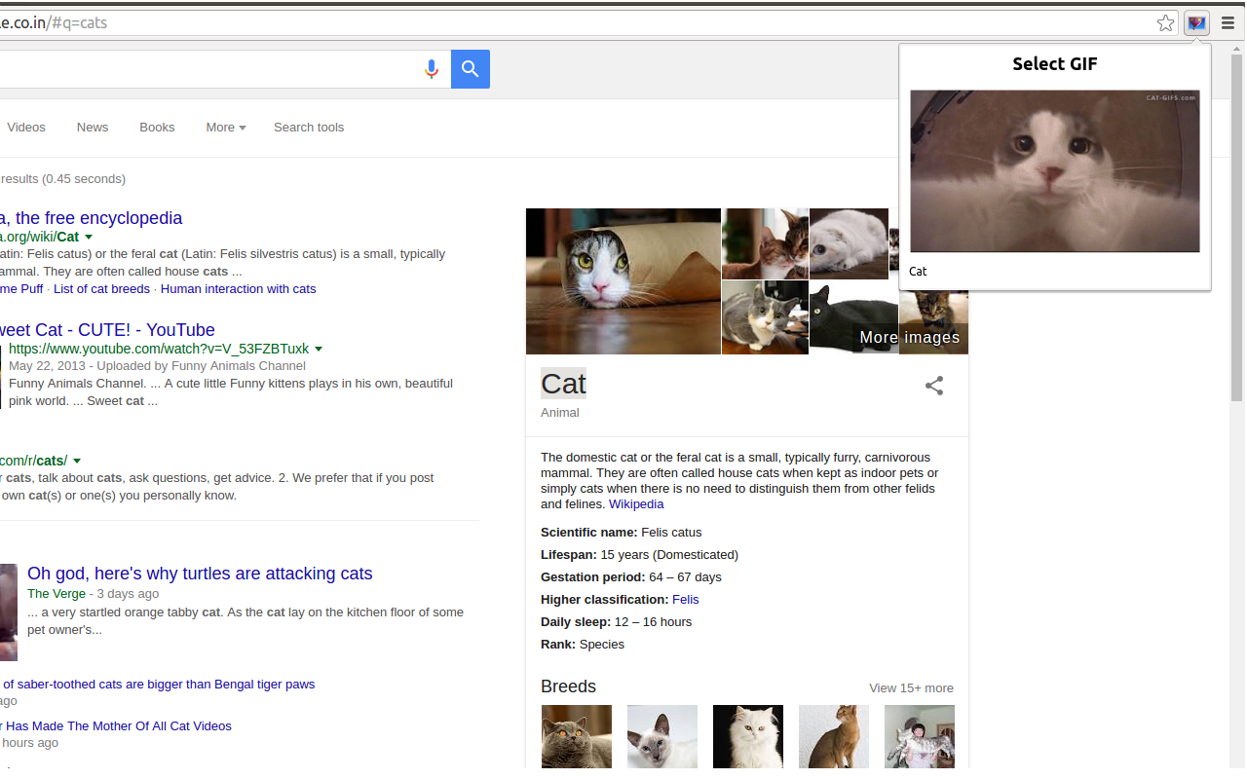Switch to the News tab

coord(93,128)
